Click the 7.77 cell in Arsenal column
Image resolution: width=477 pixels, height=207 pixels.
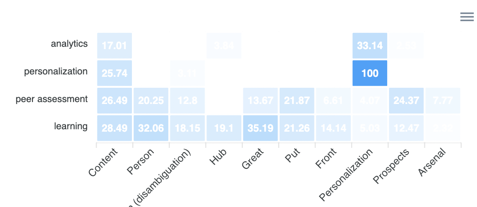[443, 101]
